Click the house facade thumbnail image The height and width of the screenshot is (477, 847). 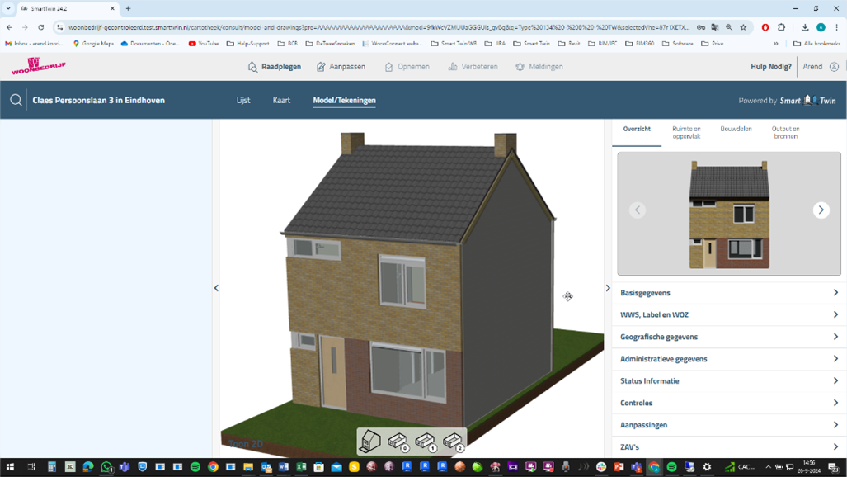click(729, 214)
